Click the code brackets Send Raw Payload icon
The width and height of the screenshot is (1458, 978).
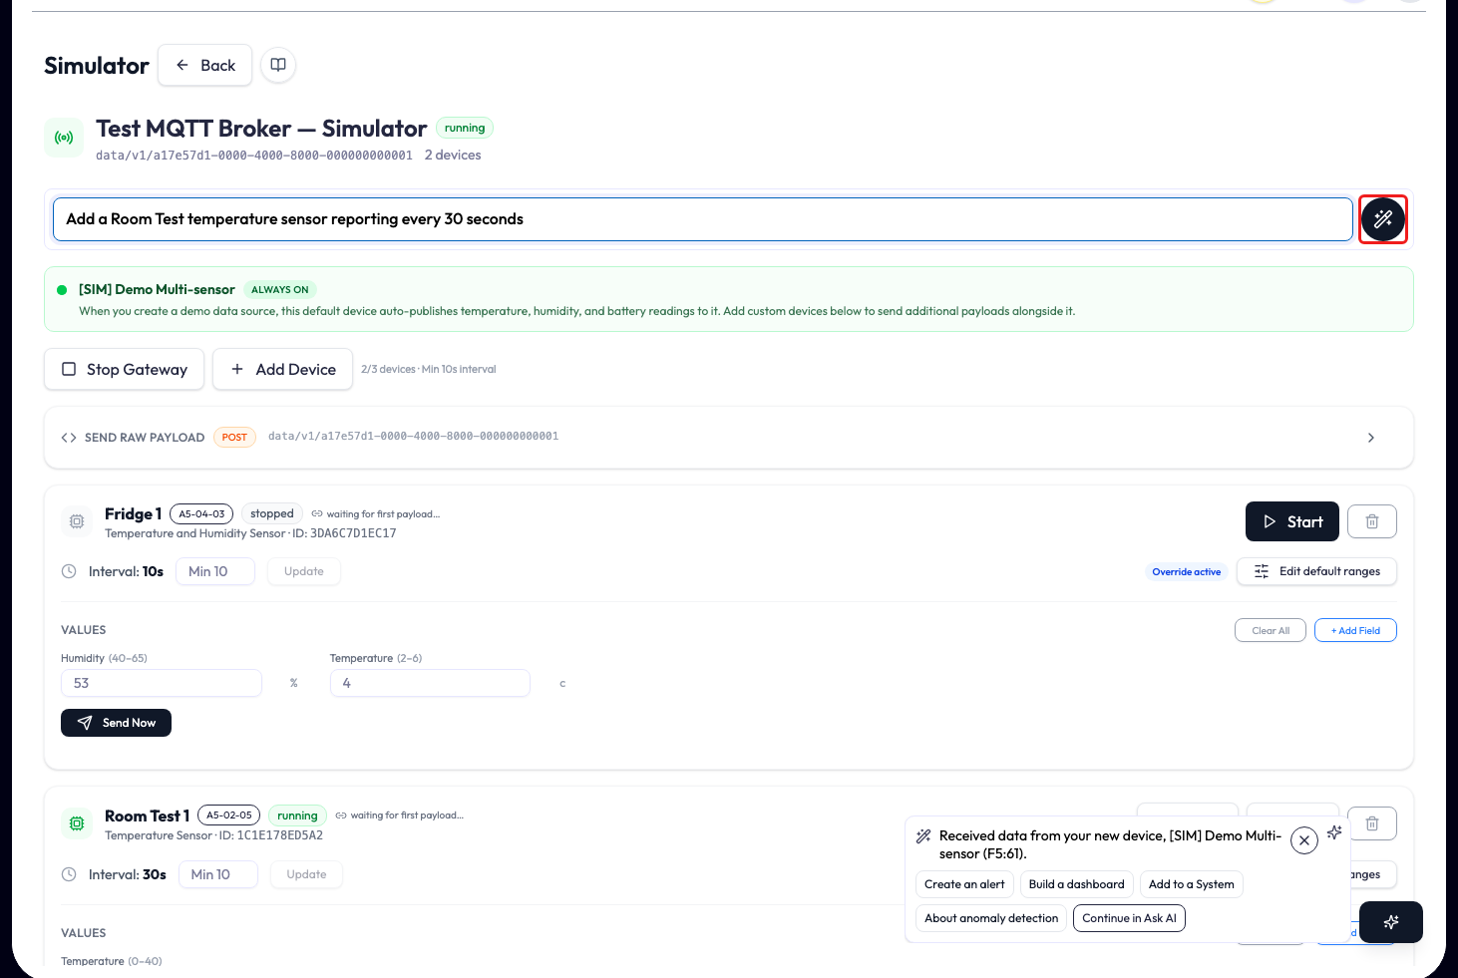[x=69, y=438]
